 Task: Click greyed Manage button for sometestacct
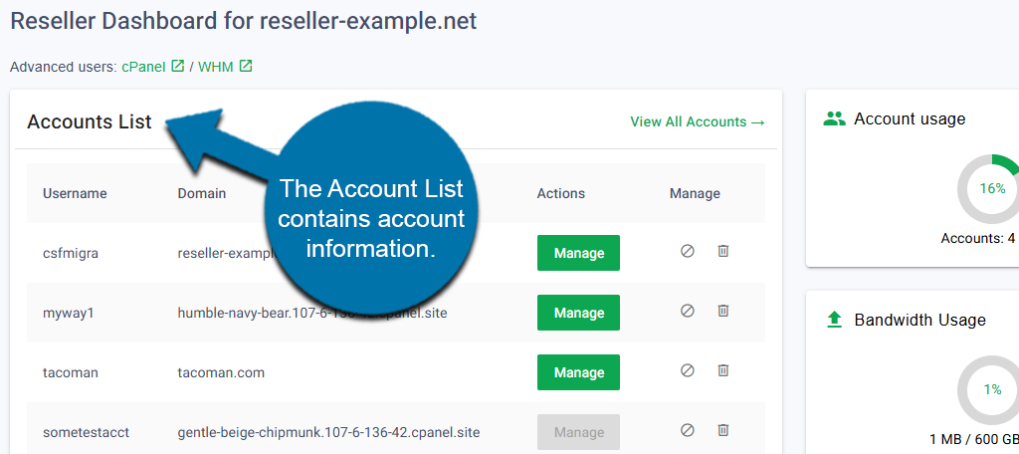[x=578, y=432]
